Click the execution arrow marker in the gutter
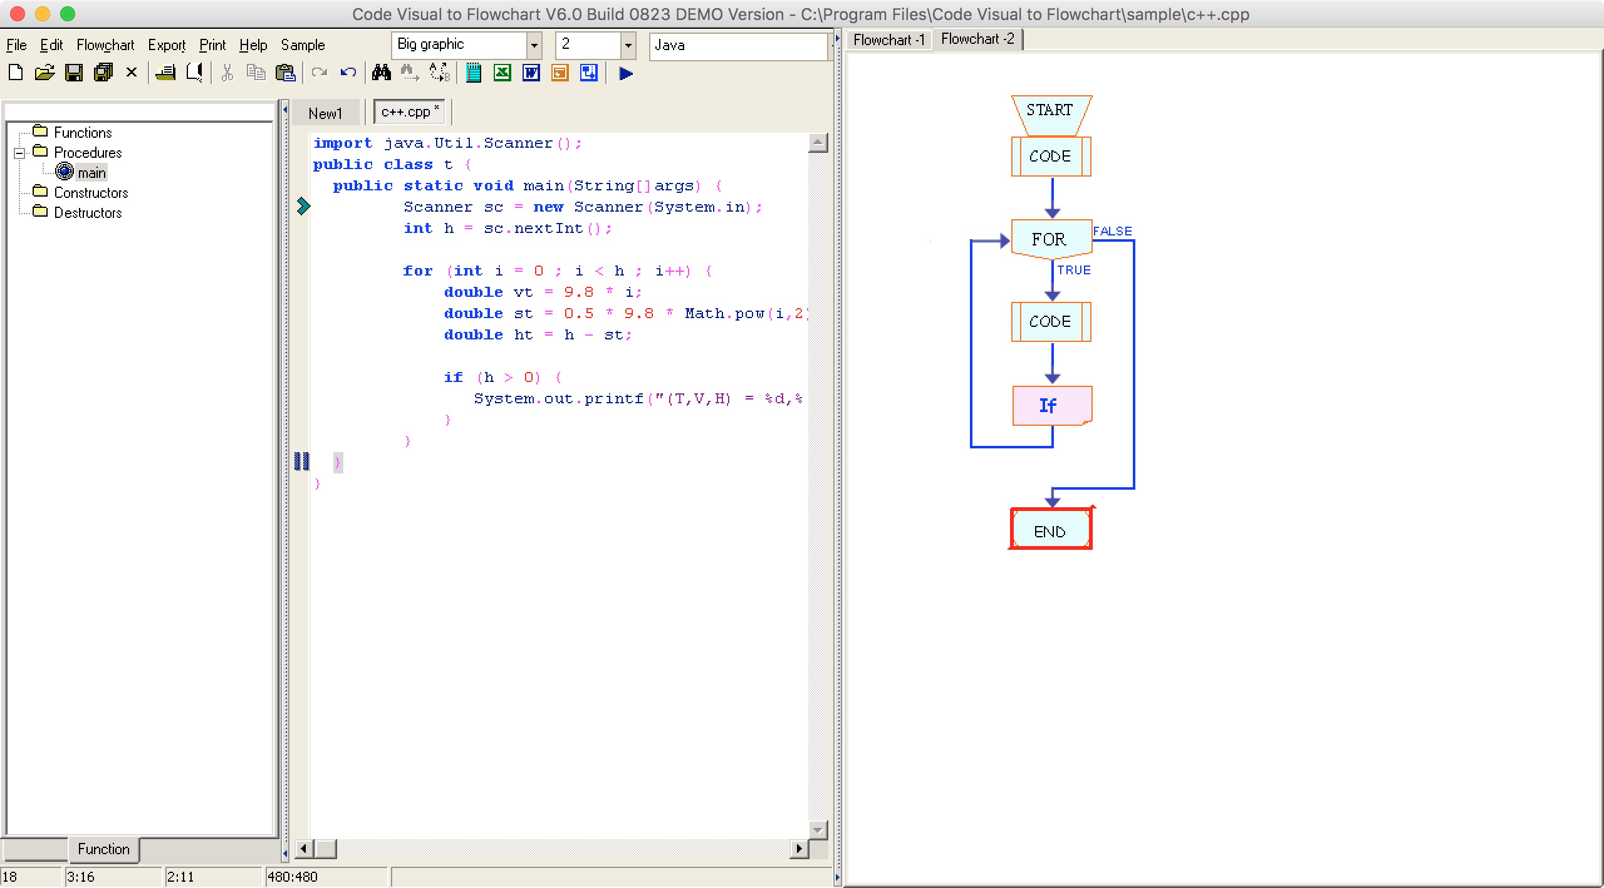This screenshot has height=888, width=1604. [x=303, y=206]
